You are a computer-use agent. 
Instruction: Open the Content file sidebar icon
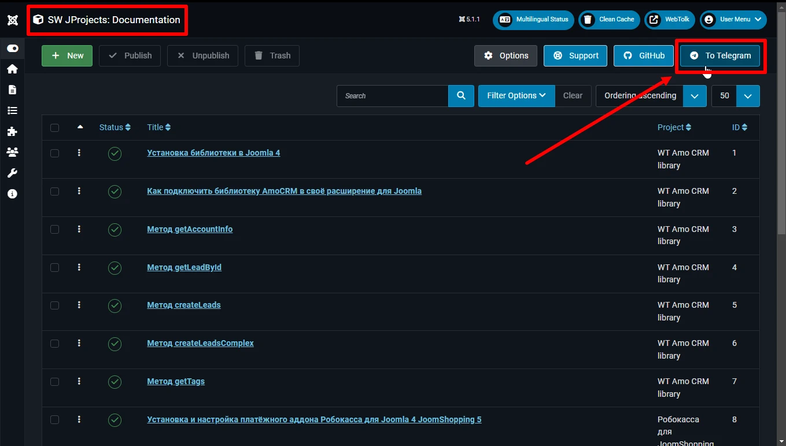click(x=12, y=90)
